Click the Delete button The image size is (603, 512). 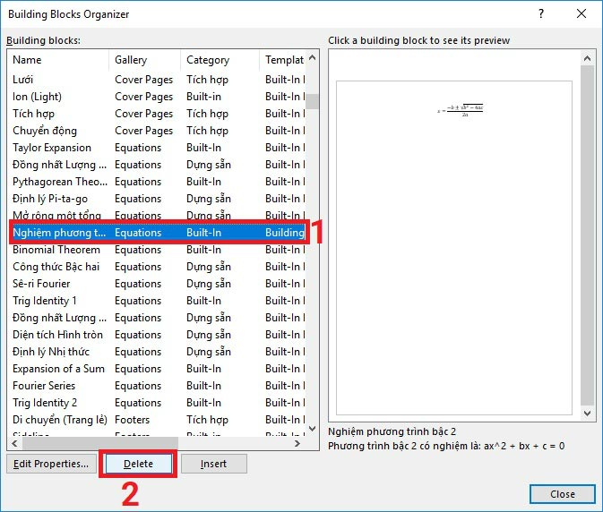pyautogui.click(x=138, y=464)
